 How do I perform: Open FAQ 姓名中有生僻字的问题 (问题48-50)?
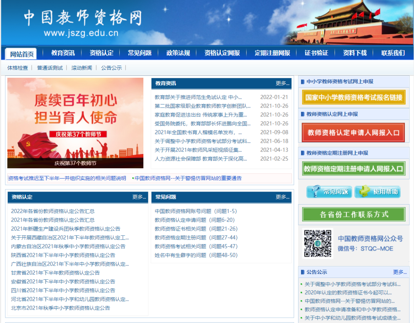click(x=196, y=255)
